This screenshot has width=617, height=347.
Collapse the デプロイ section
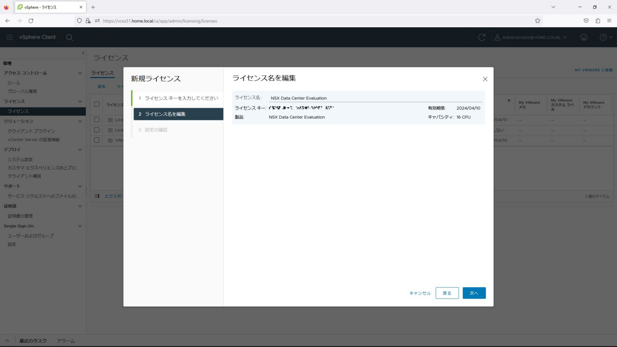80,150
